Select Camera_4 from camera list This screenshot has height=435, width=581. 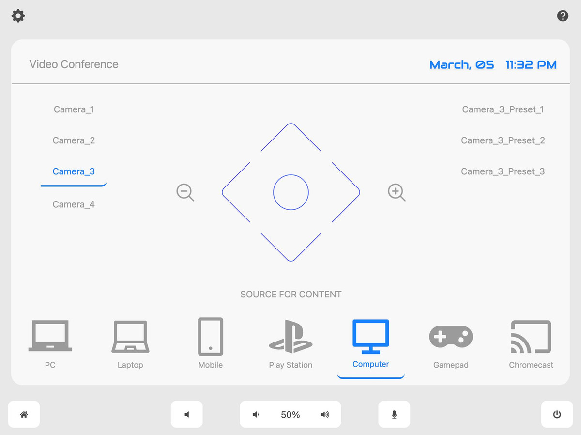(74, 204)
